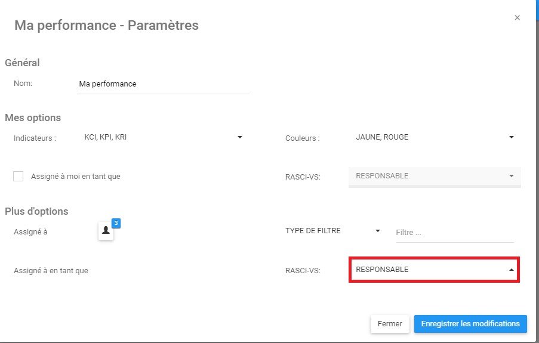The width and height of the screenshot is (539, 343).
Task: Open the Indicateurs dropdown arrow
Action: (240, 137)
